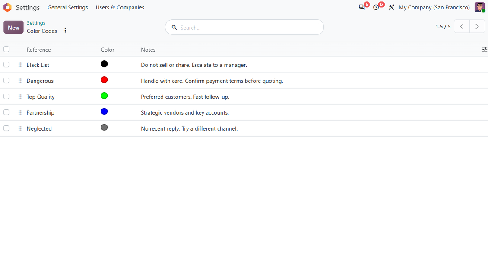Open the Dangerous record
The height and width of the screenshot is (256, 488).
pyautogui.click(x=40, y=81)
